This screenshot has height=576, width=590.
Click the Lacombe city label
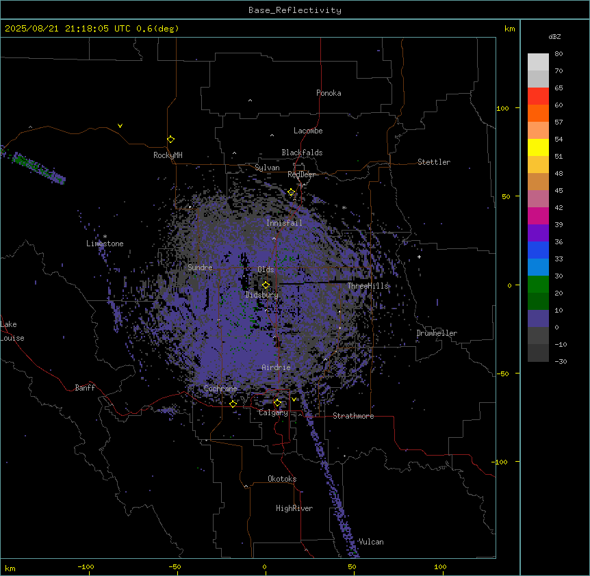click(x=308, y=131)
